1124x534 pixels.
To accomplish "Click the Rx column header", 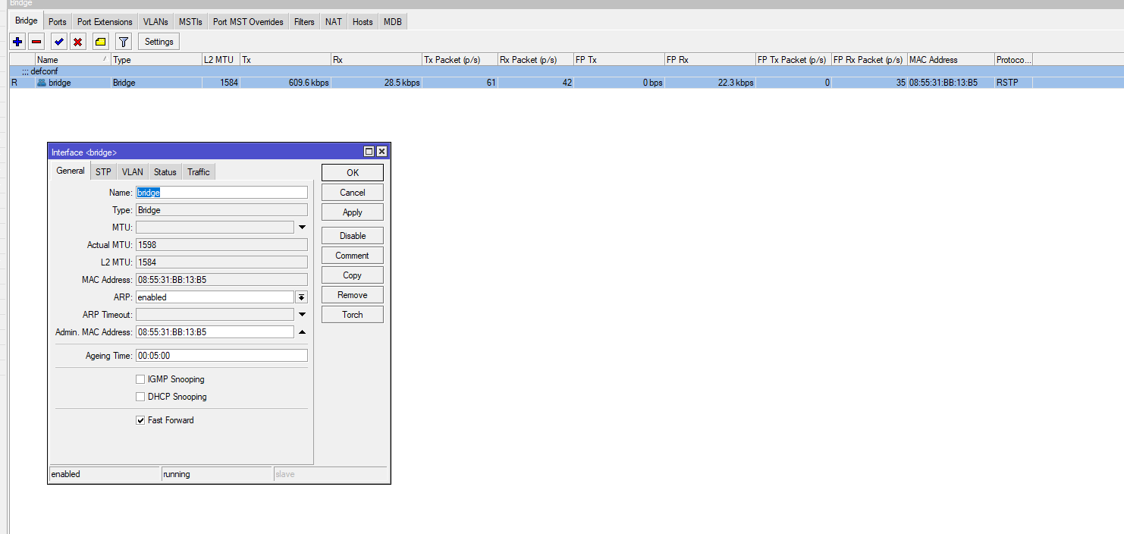I will pos(376,60).
